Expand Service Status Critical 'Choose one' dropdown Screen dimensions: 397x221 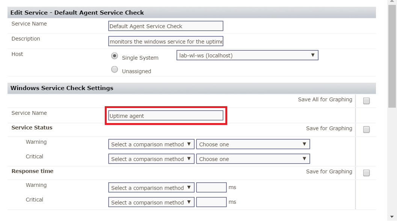[253, 159]
